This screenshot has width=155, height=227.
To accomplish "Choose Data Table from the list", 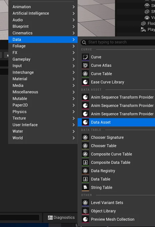I will [116, 179].
